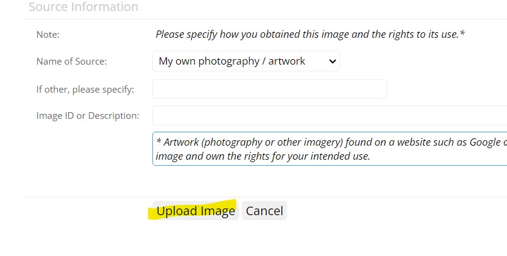Click the 'Name of Source:' label
Screen dimensions: 507x256
(72, 61)
